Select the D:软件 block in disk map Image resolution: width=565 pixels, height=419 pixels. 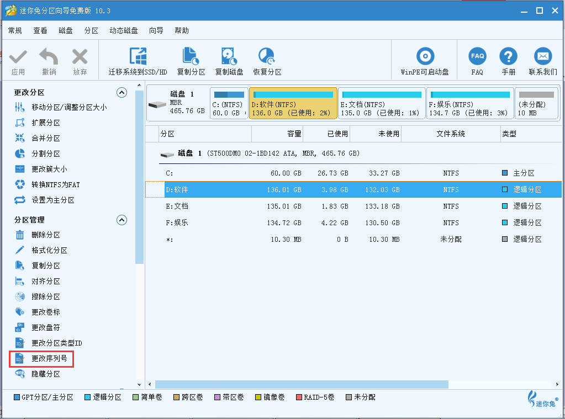point(293,103)
